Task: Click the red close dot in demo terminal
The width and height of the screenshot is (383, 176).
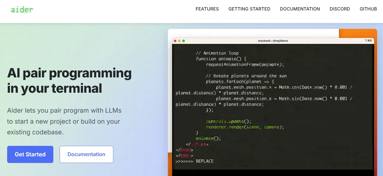Action: click(x=175, y=41)
